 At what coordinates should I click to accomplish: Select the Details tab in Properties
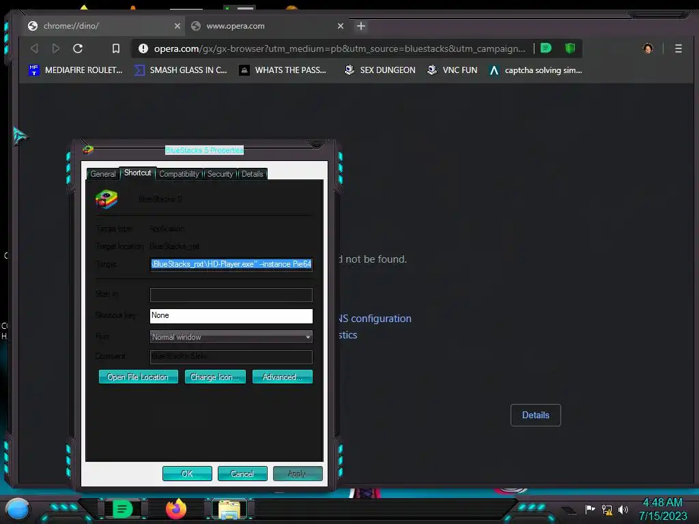tap(253, 174)
